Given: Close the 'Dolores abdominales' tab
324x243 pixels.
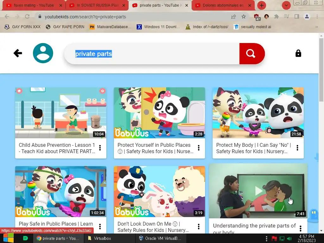Looking at the screenshot, I should pos(250,6).
